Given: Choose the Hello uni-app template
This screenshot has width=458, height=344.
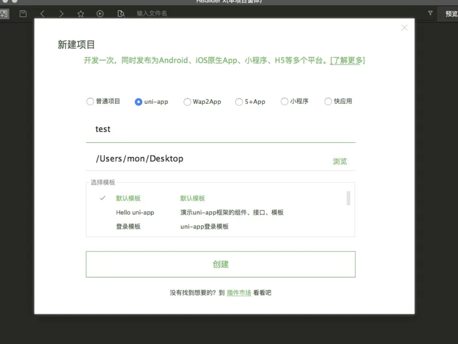Looking at the screenshot, I should pos(135,212).
